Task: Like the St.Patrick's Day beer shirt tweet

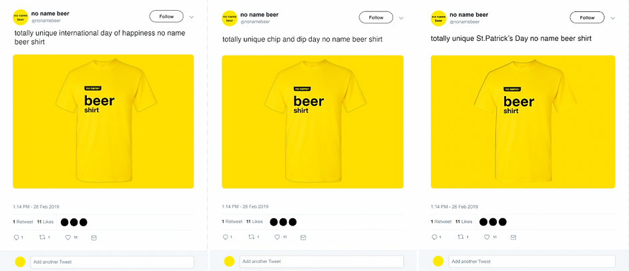Action: pyautogui.click(x=487, y=238)
